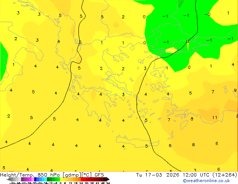
Task: Click the "-0" temperature value on the map
Action: tap(208, 14)
